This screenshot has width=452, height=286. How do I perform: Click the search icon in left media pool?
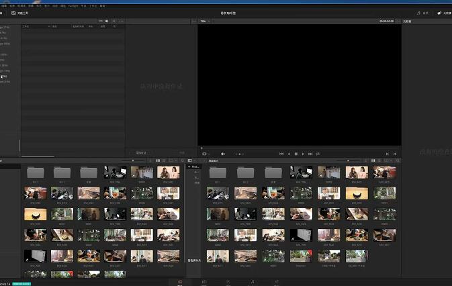[x=182, y=160]
